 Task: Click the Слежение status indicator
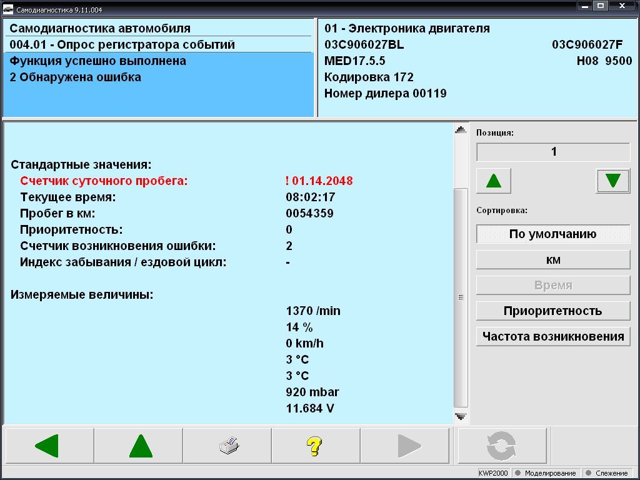606,473
